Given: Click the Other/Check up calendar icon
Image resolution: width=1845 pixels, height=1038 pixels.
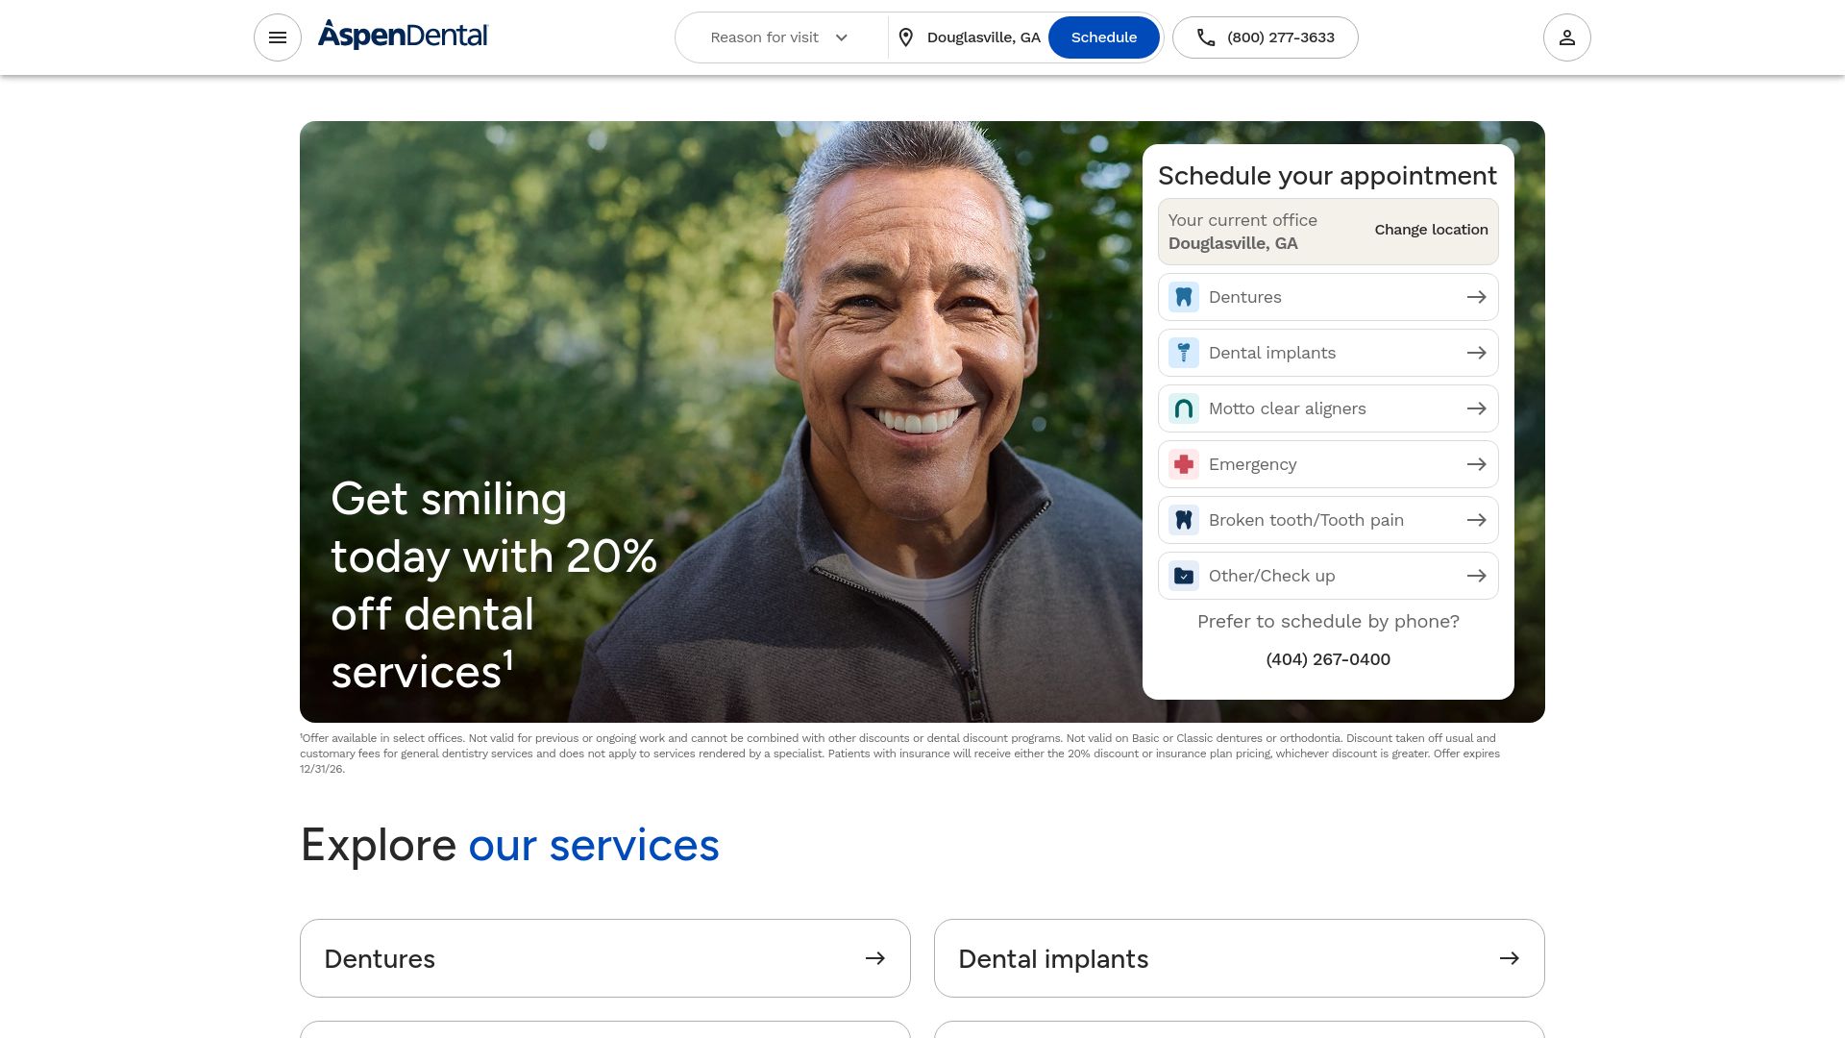Looking at the screenshot, I should pos(1184,576).
